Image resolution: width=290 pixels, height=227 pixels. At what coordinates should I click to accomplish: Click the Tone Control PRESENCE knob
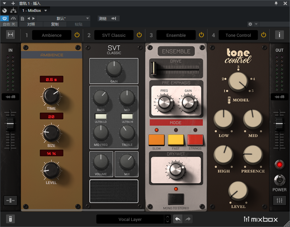253,154
